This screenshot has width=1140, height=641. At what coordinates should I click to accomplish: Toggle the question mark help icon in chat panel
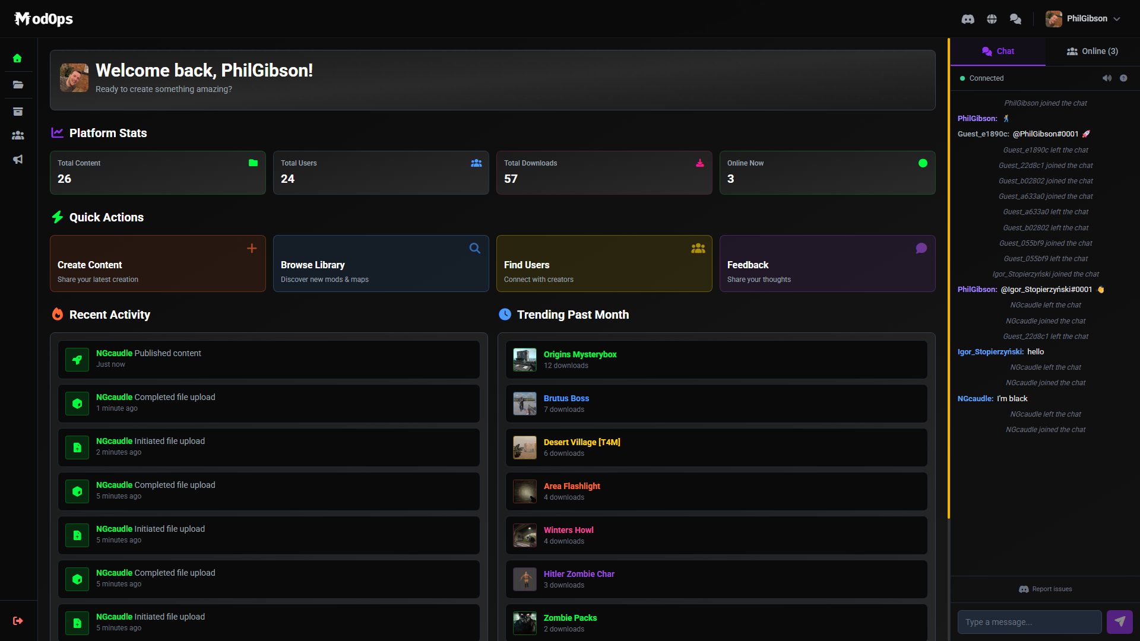click(1124, 78)
